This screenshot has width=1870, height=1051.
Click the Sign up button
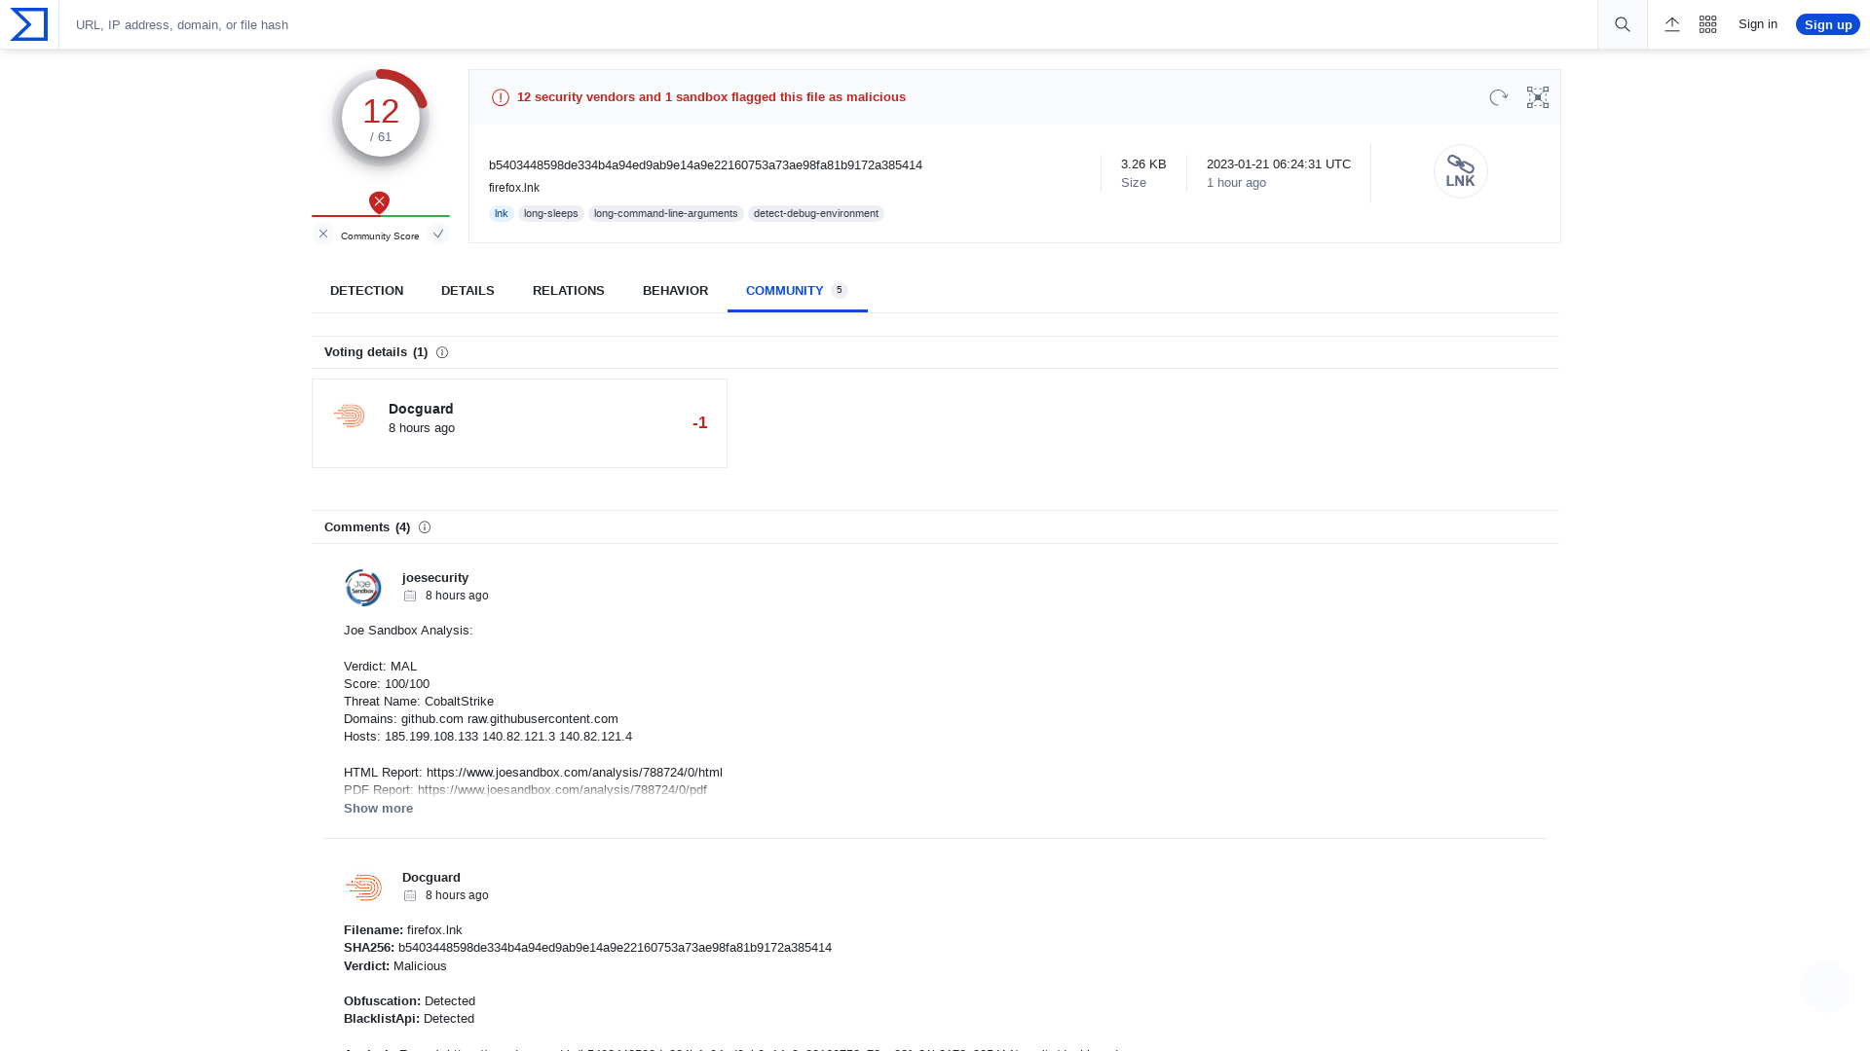point(1828,24)
